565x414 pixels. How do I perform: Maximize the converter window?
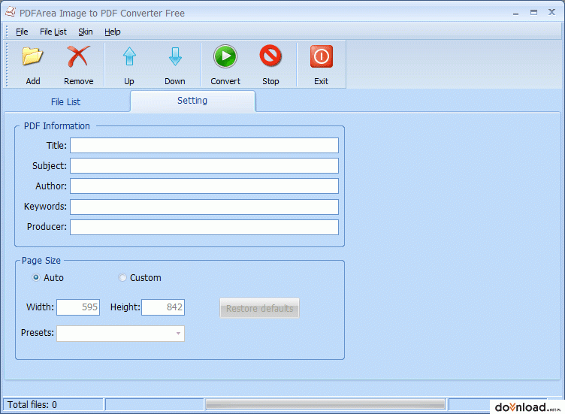pyautogui.click(x=533, y=13)
